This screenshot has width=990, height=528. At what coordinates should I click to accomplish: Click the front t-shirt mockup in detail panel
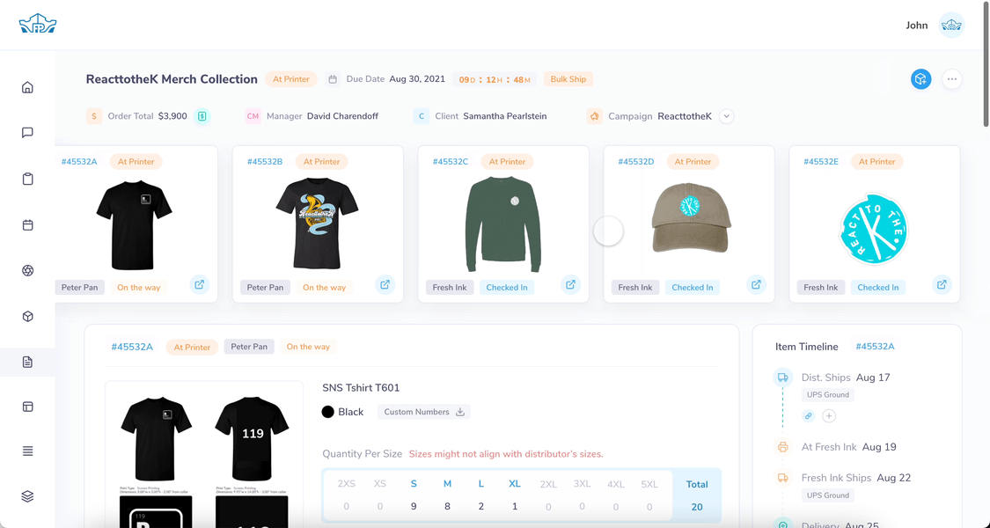(156, 439)
